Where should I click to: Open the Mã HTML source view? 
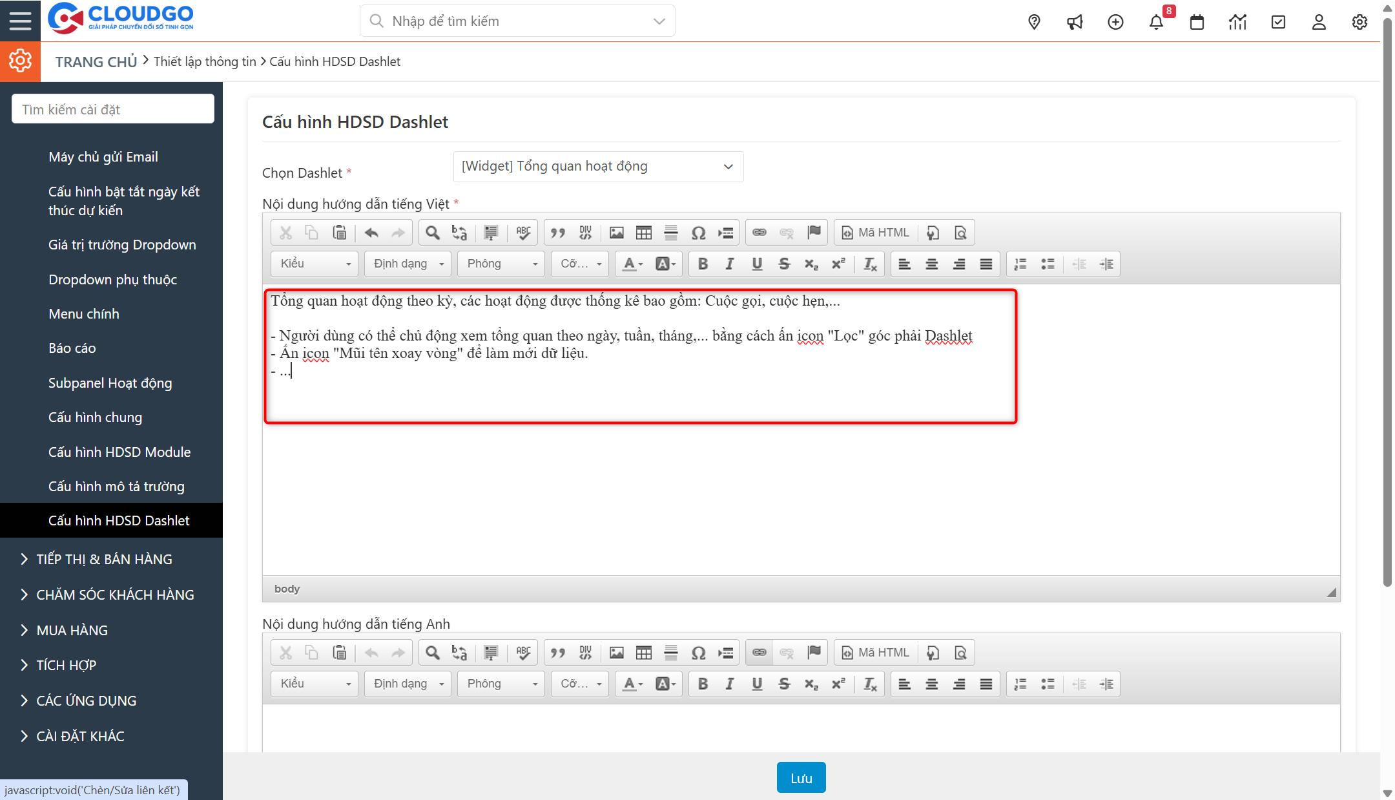coord(876,233)
